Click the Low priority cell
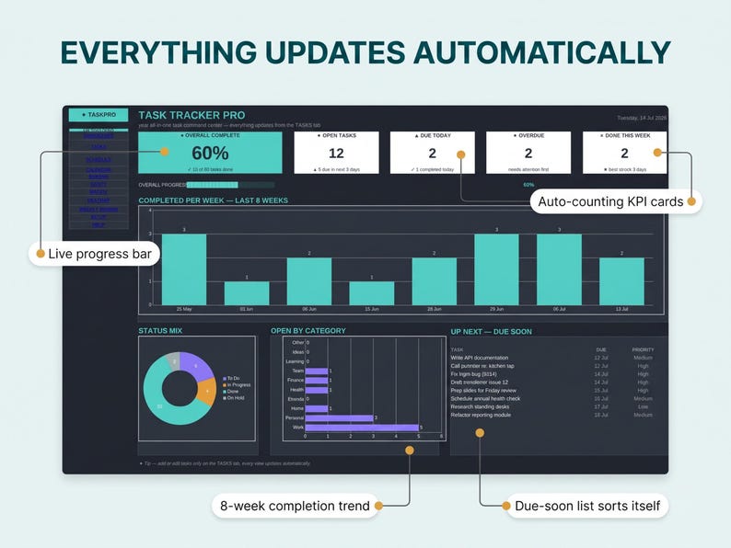This screenshot has width=731, height=548. point(643,407)
